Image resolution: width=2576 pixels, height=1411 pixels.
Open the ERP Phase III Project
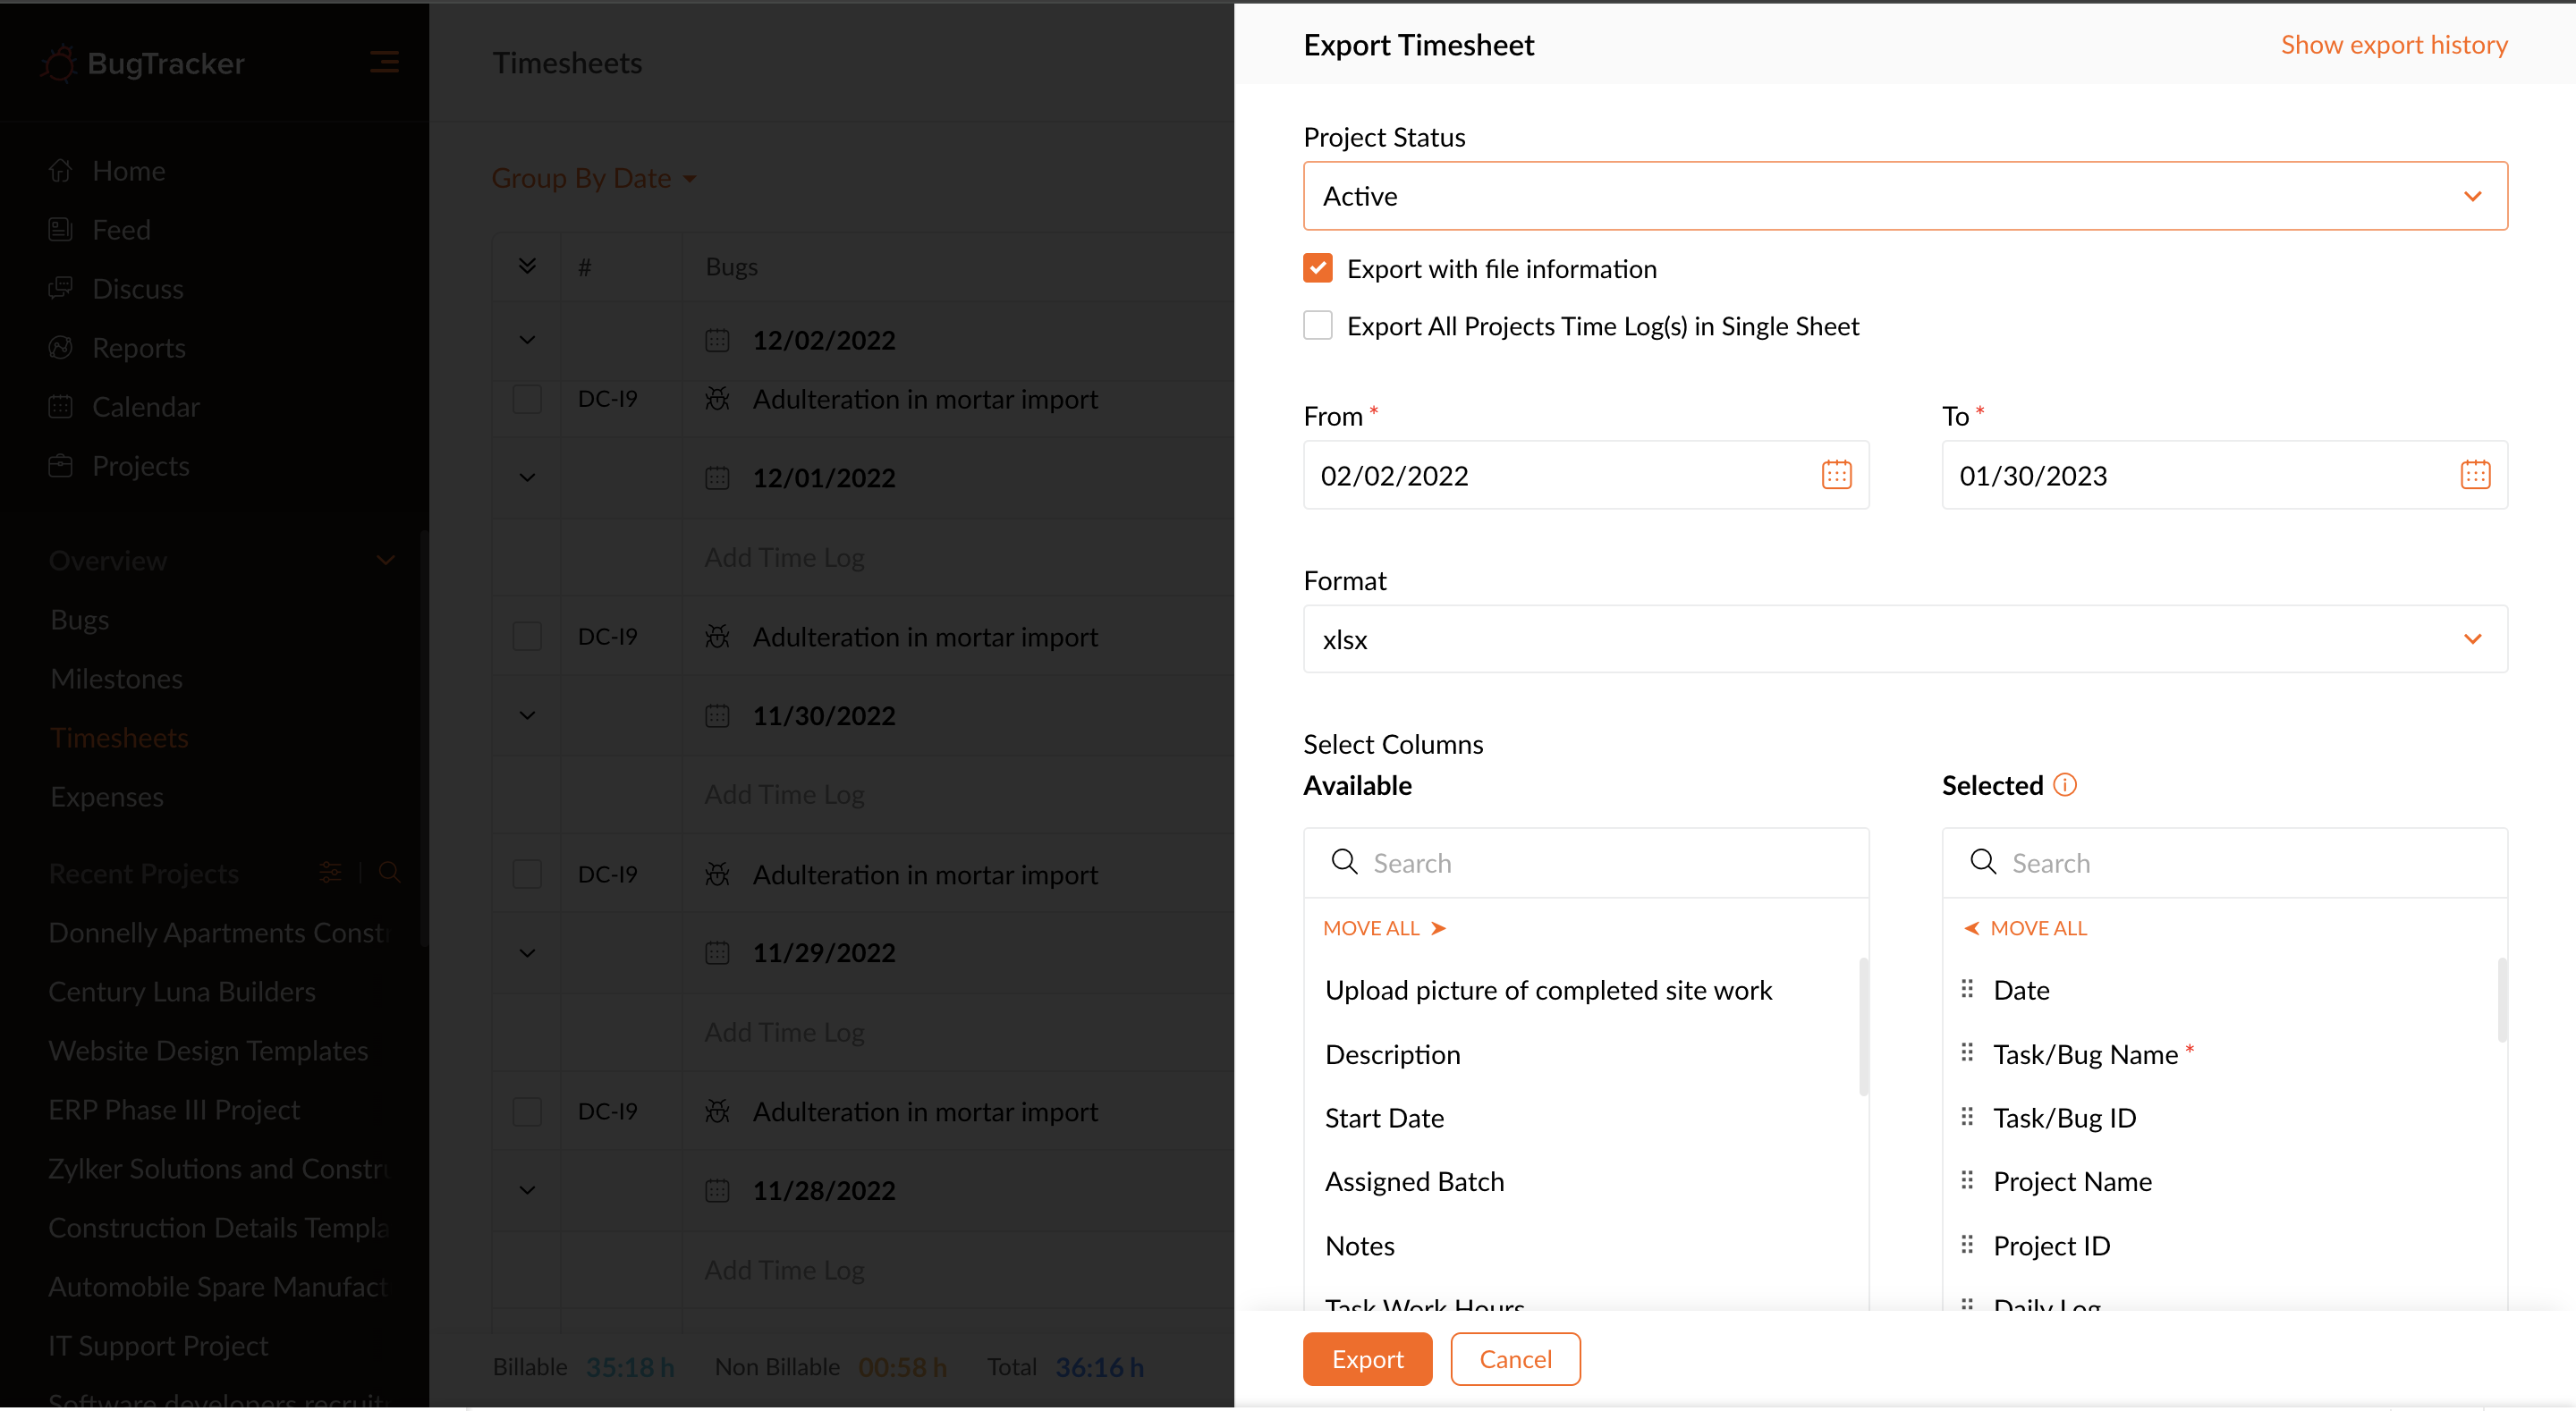pos(174,1110)
